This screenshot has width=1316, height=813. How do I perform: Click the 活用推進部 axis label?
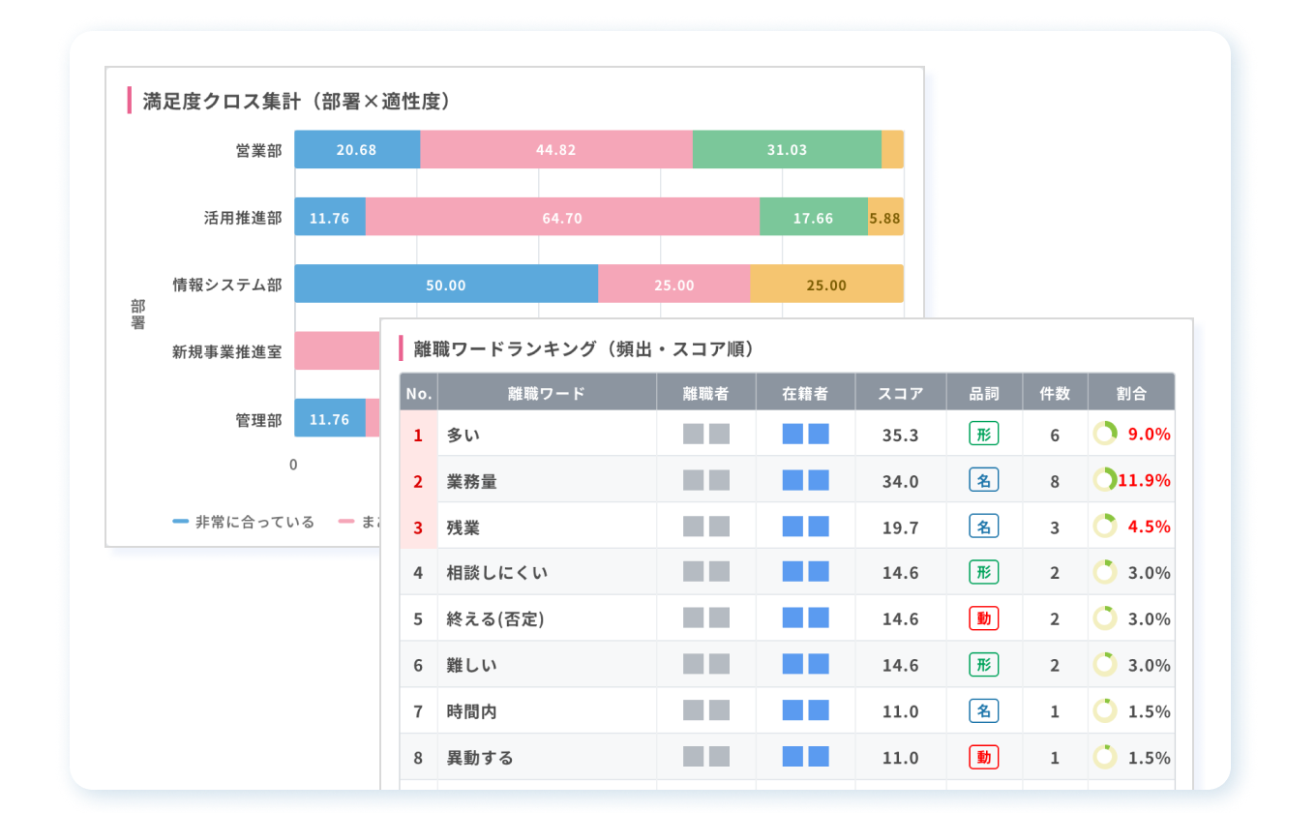(243, 218)
